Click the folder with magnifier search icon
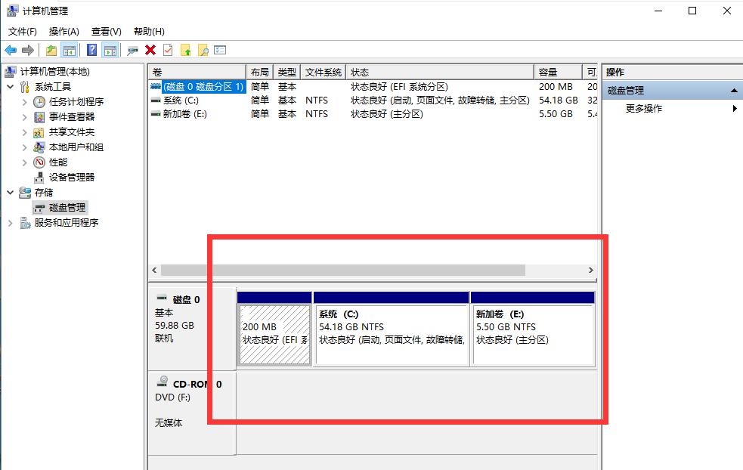 (203, 50)
